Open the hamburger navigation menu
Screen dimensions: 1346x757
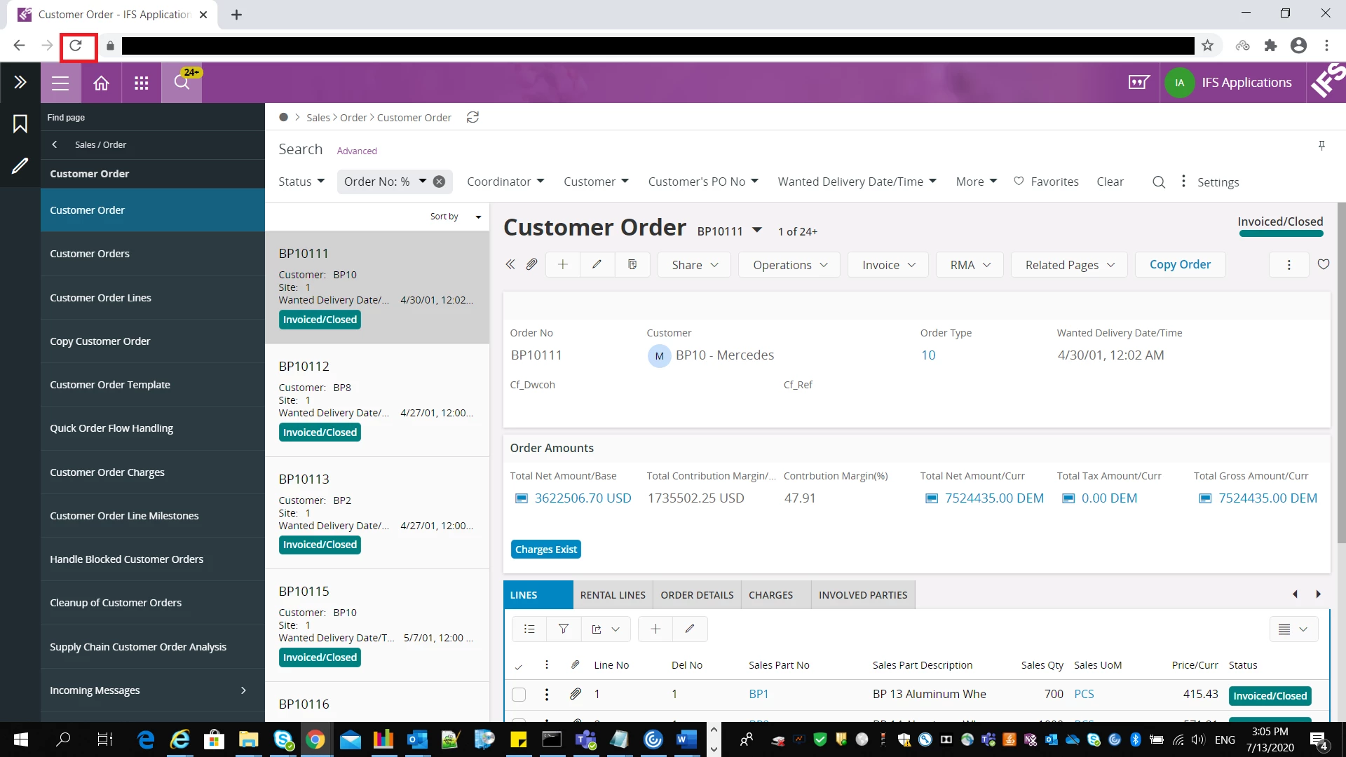click(60, 83)
